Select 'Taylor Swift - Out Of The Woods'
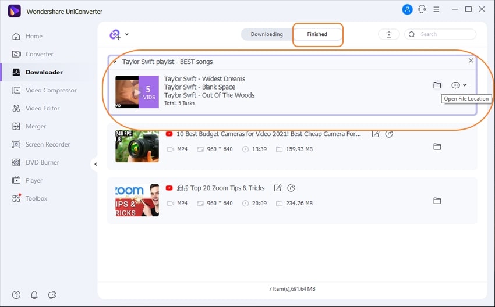The image size is (495, 307). coord(209,95)
